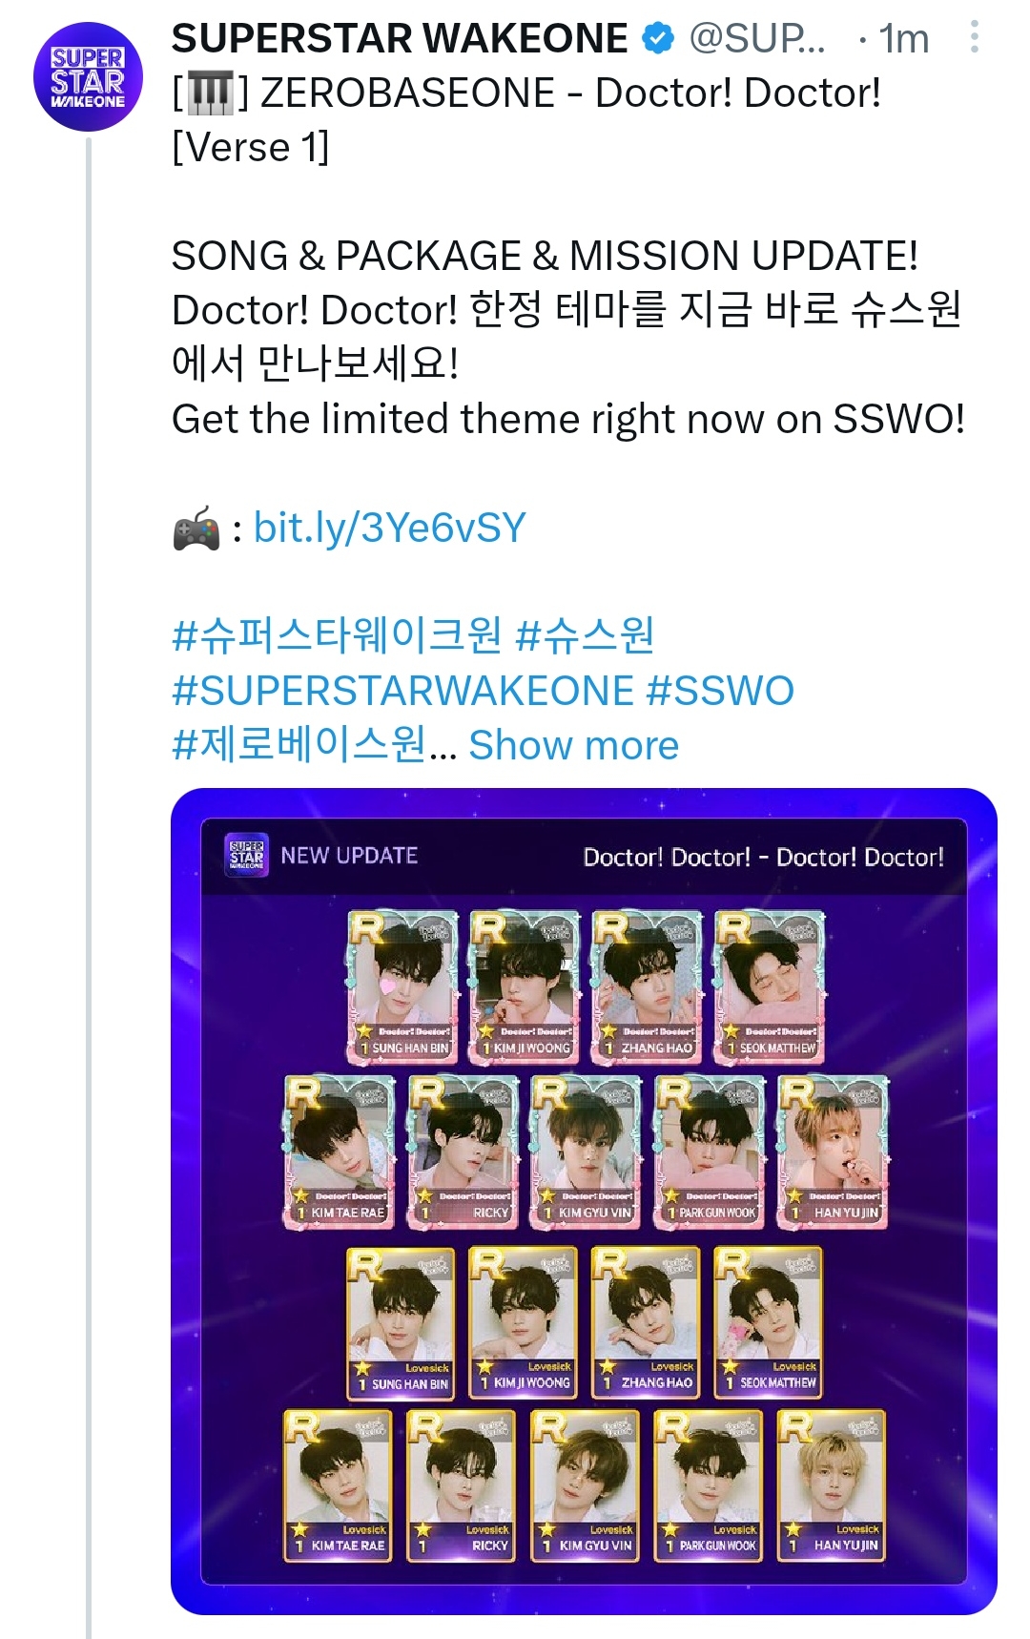Tap the blue verified badge icon

pos(657,39)
